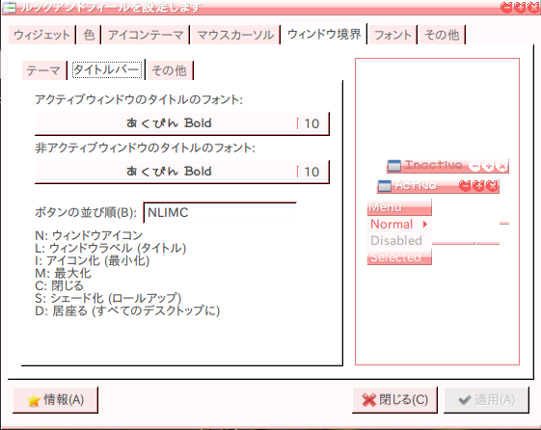The width and height of the screenshot is (541, 430).
Task: Click the Active preview's close button
Action: tap(492, 186)
